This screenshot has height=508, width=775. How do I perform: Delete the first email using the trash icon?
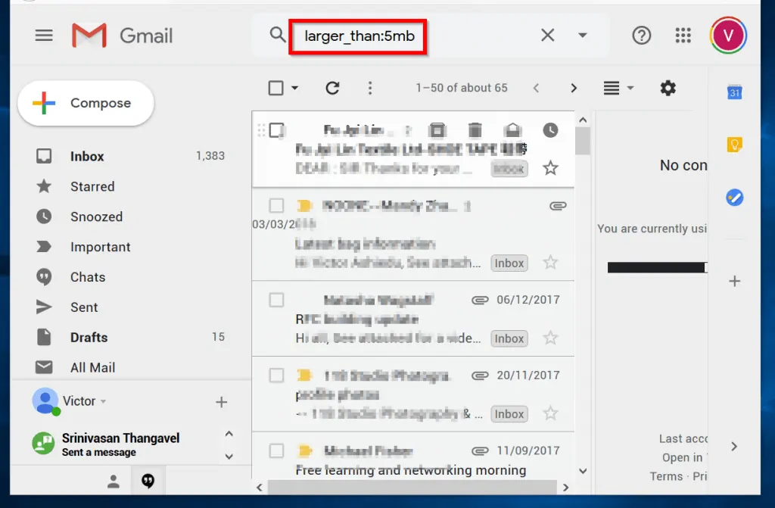point(475,129)
